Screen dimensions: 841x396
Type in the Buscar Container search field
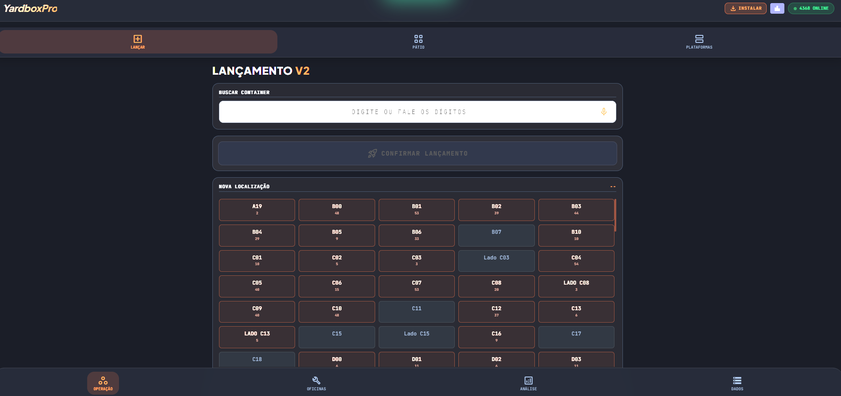[x=409, y=112]
